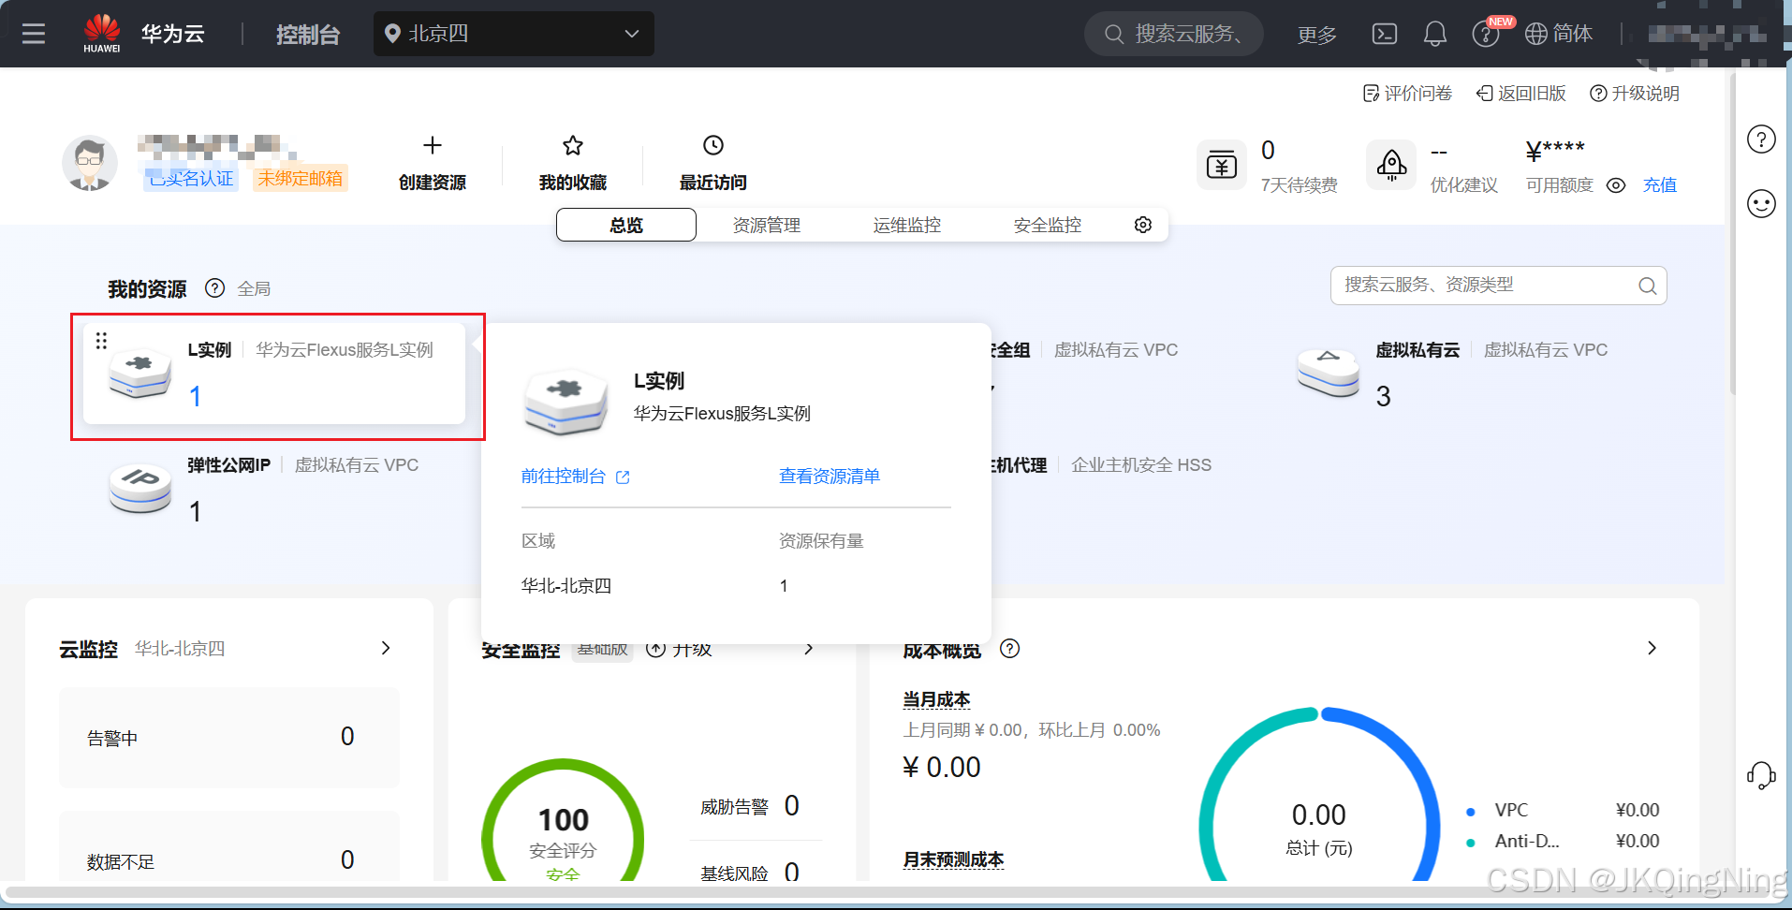This screenshot has width=1792, height=910.
Task: Click the Huawei Cloud logo
Action: 102,34
